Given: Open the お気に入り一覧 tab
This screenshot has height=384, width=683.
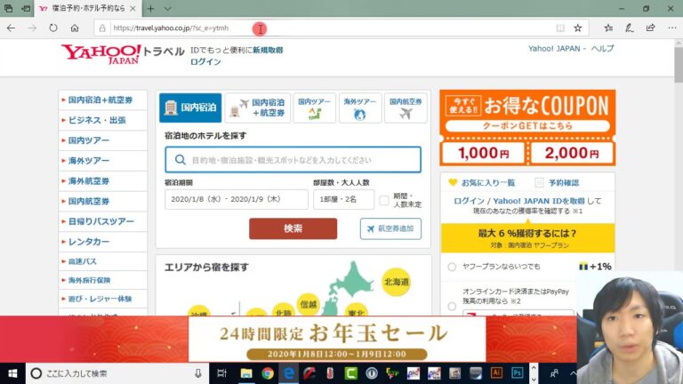Looking at the screenshot, I should click(482, 183).
